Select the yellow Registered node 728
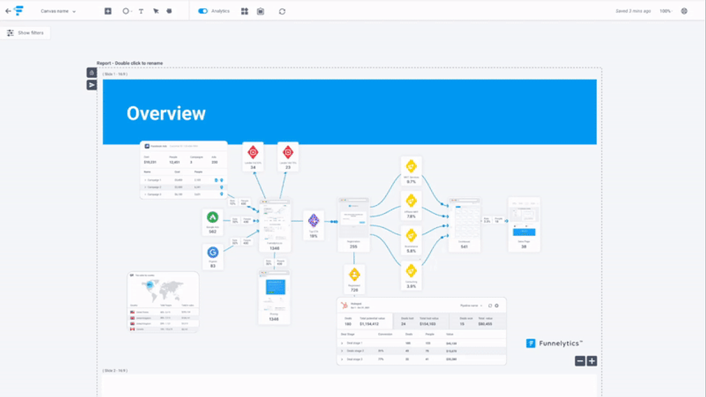Screen dimensions: 706x397 click(x=354, y=279)
